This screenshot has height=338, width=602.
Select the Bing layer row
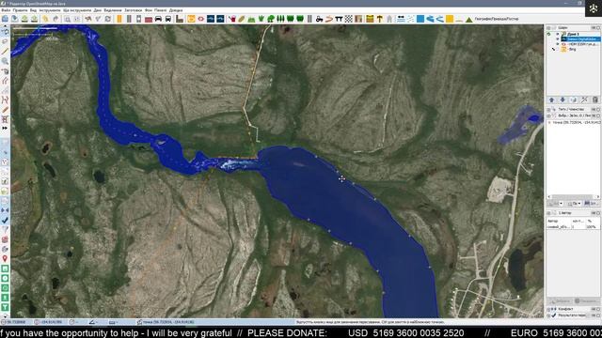[x=574, y=49]
